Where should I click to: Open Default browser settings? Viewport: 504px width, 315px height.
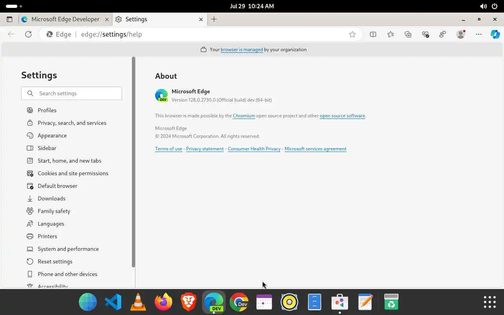click(57, 186)
